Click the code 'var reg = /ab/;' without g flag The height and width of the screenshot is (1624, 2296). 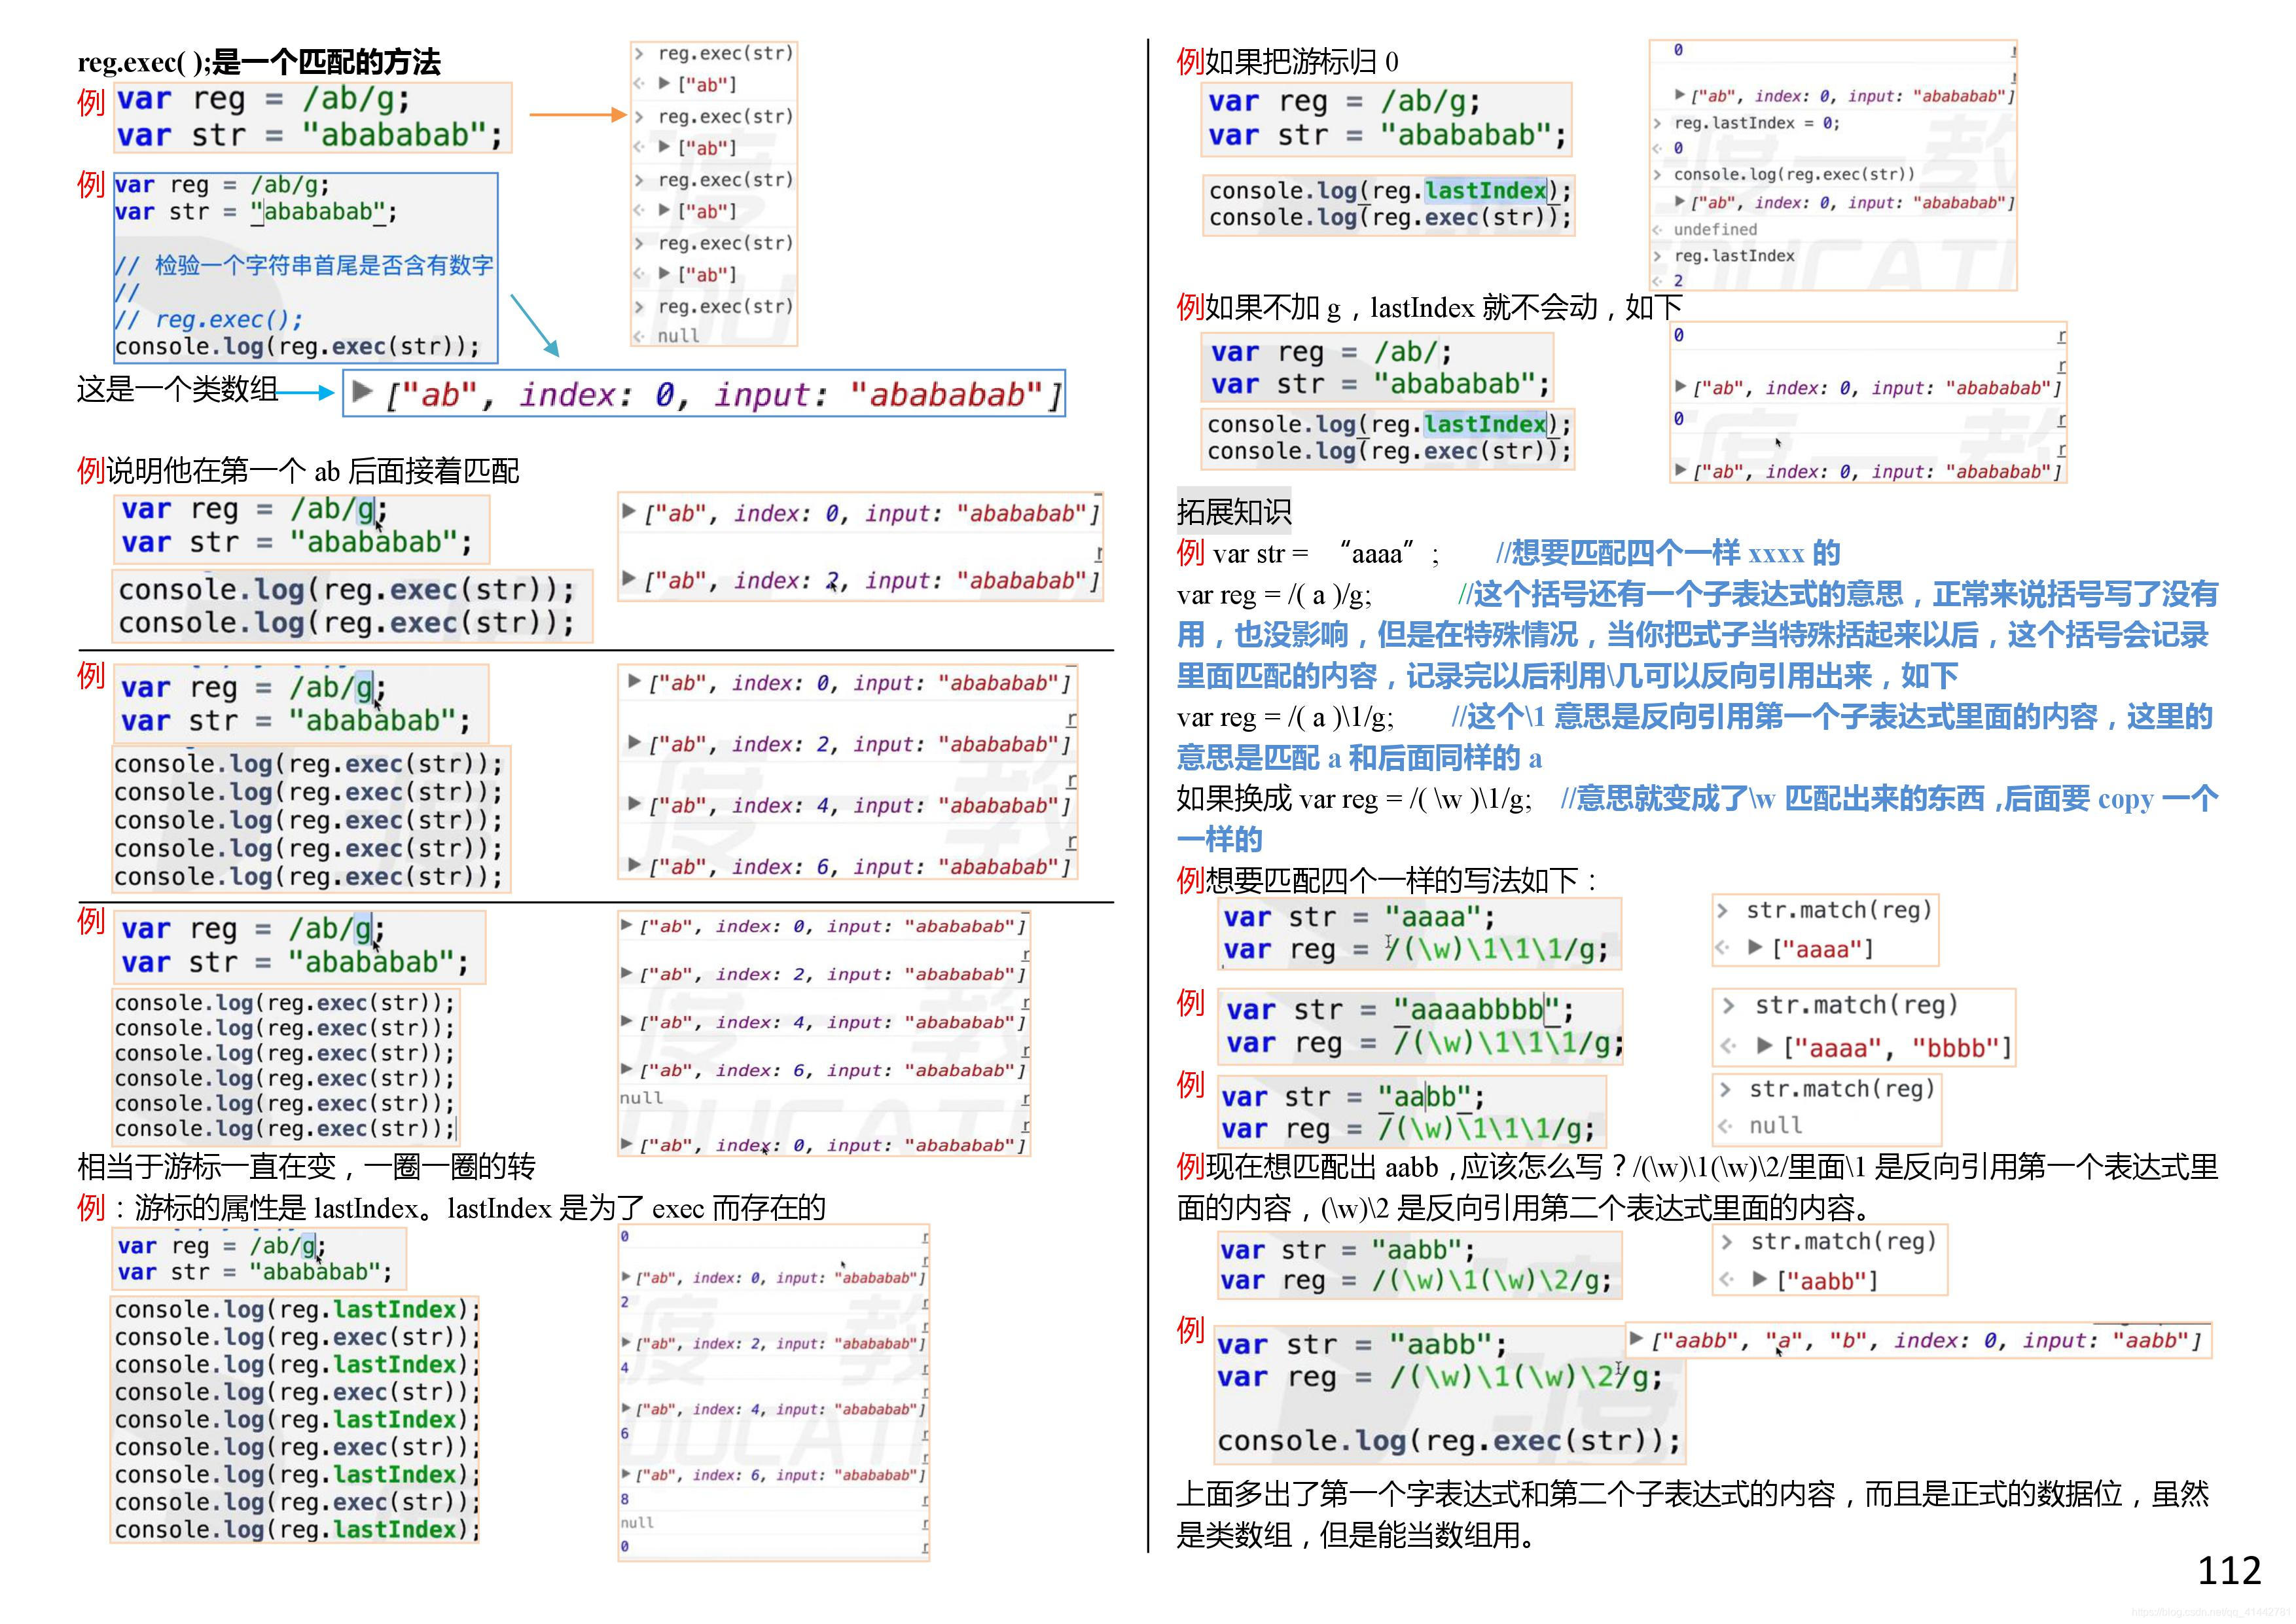[x=1331, y=352]
